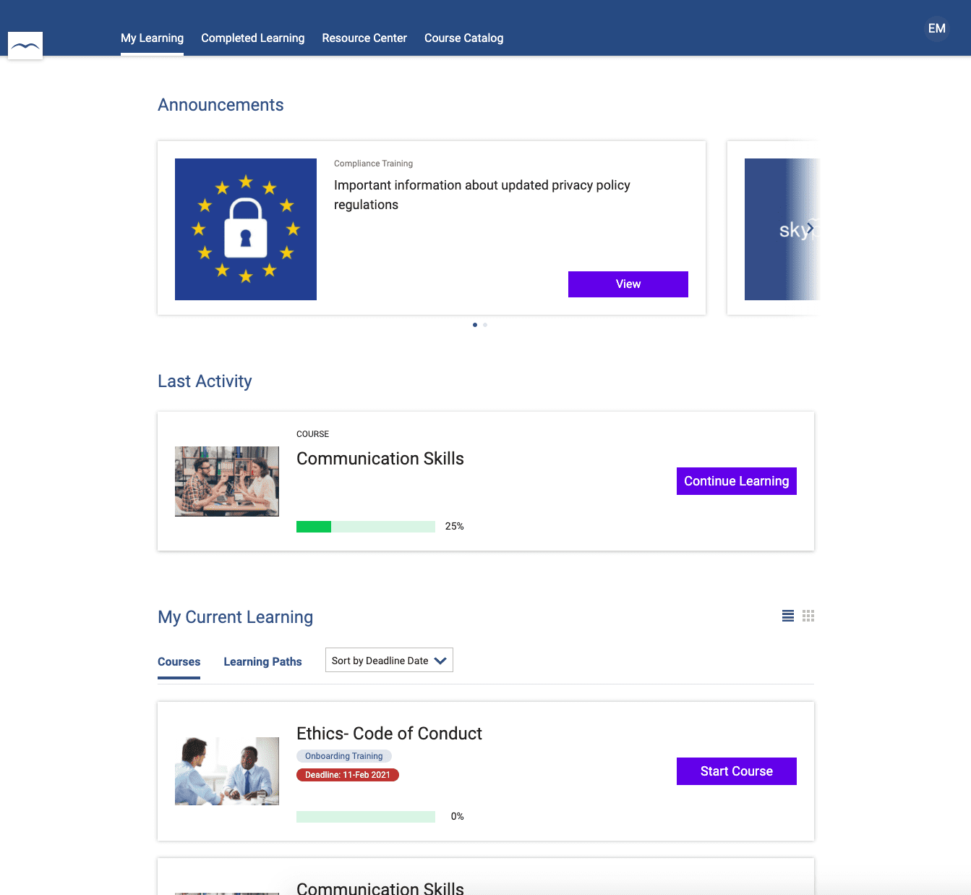
Task: Select the first carousel pagination dot
Action: pos(474,325)
